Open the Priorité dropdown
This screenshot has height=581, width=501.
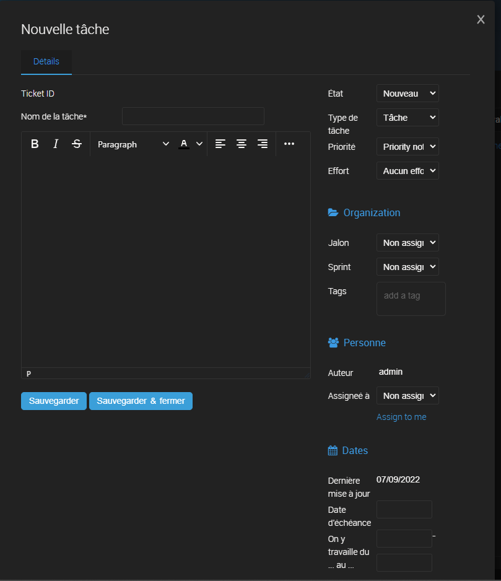pos(407,146)
